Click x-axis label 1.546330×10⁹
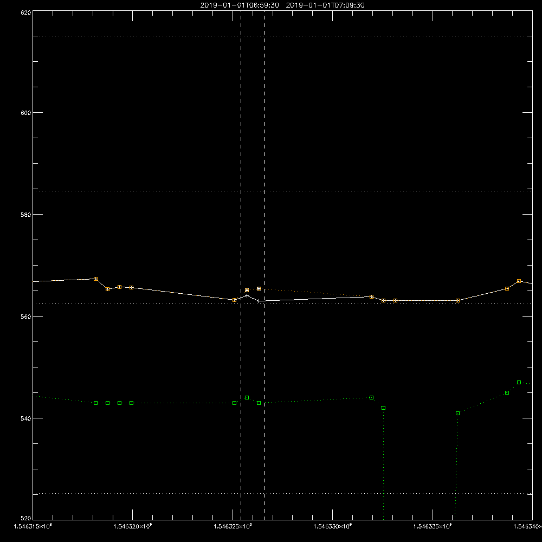Viewport: 542px width, 542px height. point(333,526)
